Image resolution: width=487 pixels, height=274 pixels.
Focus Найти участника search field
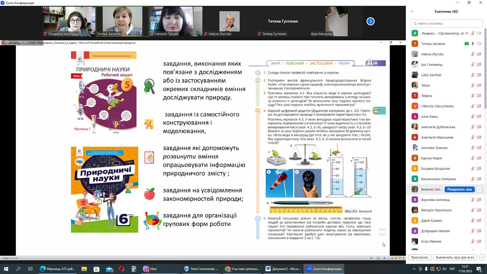coord(446,23)
